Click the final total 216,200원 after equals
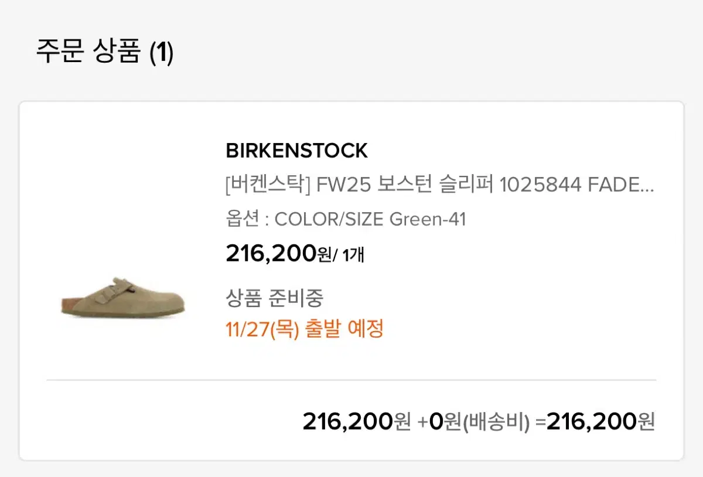 pos(600,421)
